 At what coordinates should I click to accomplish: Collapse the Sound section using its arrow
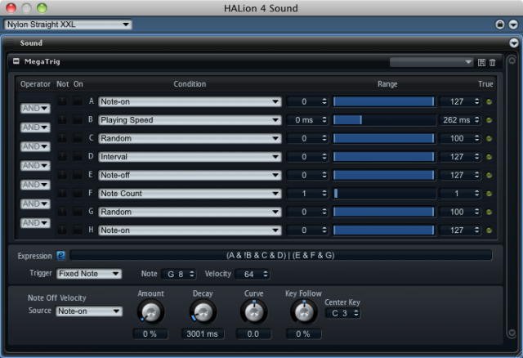pos(513,43)
